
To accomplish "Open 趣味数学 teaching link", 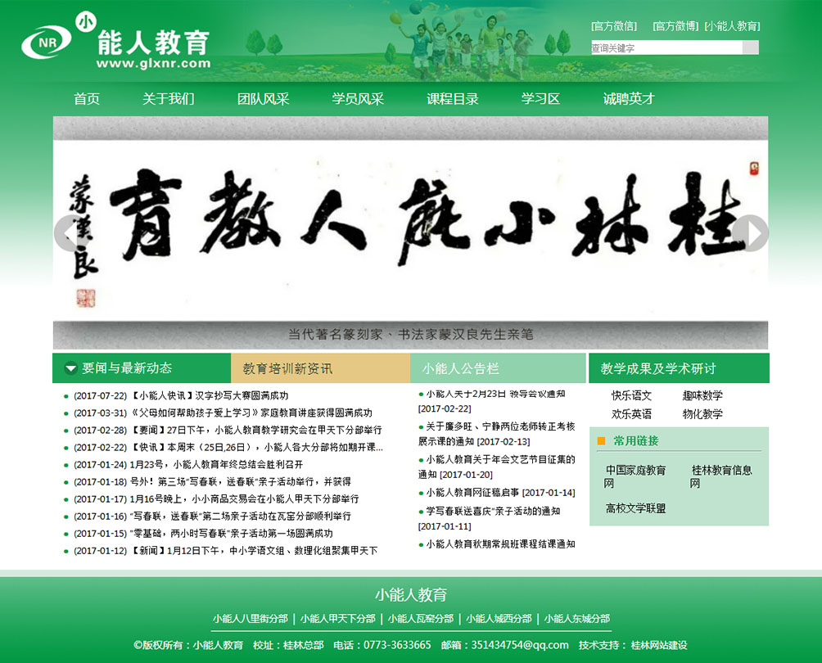I will click(702, 395).
